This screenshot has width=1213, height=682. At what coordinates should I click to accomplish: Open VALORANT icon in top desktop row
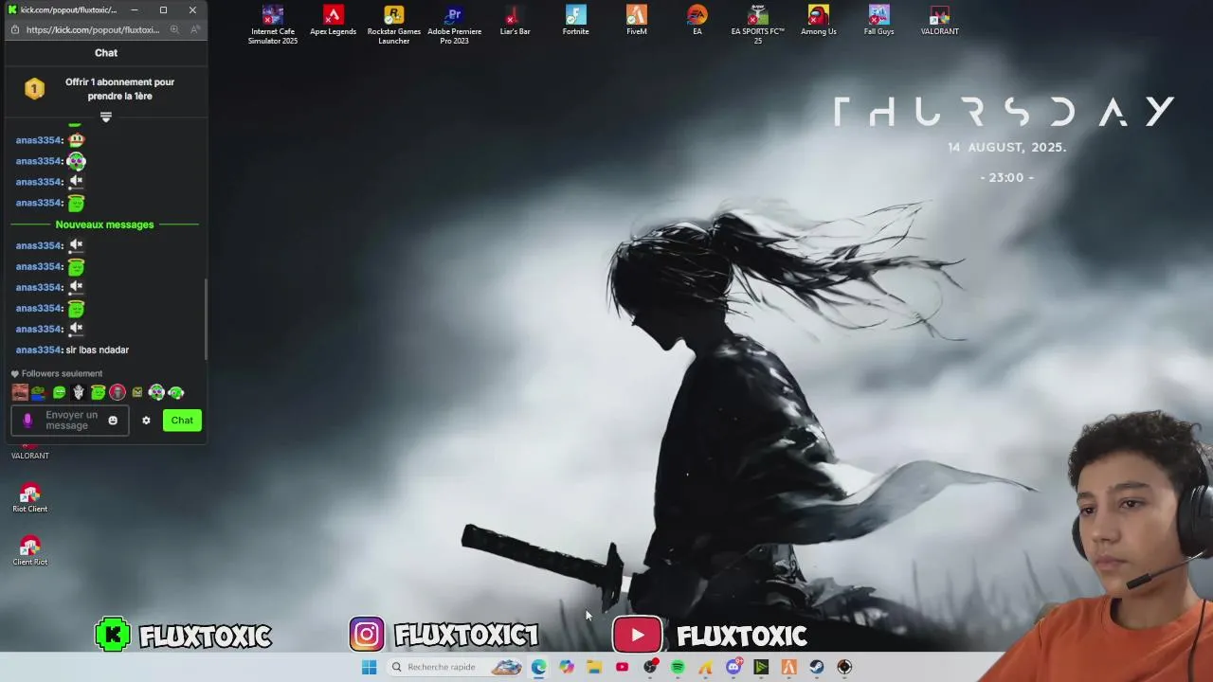click(939, 21)
